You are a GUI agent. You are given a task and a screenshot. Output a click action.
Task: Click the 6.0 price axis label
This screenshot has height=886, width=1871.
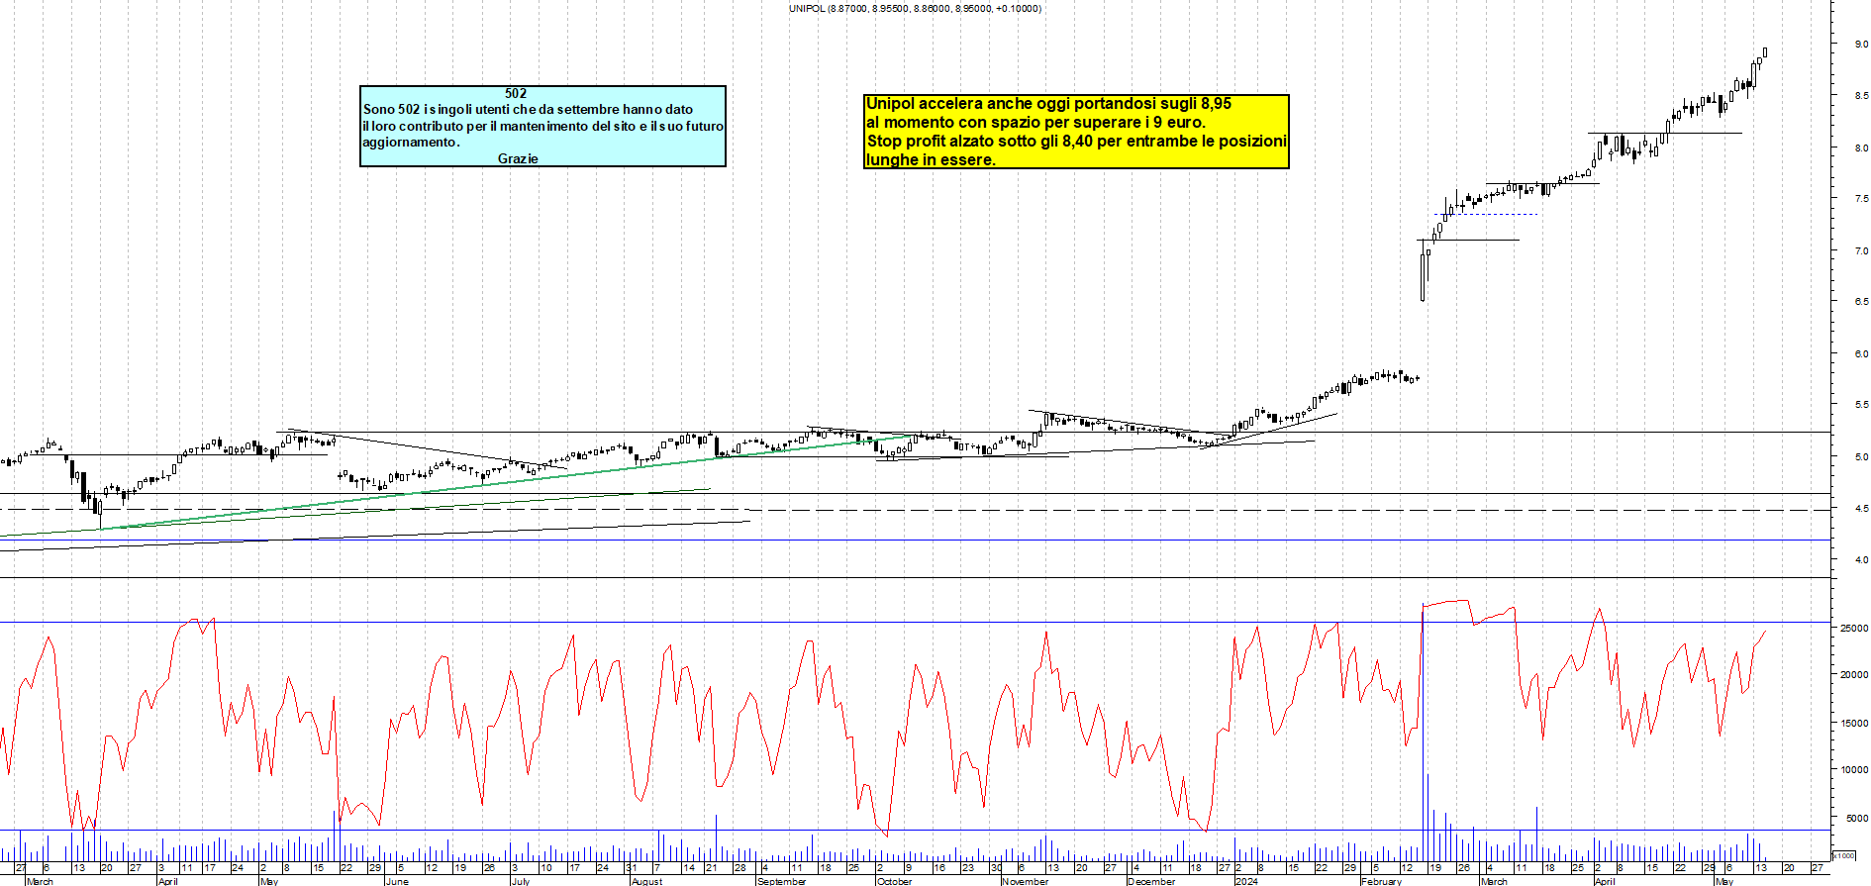[x=1861, y=353]
